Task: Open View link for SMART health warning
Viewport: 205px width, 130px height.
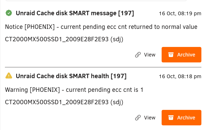Action: (x=145, y=118)
